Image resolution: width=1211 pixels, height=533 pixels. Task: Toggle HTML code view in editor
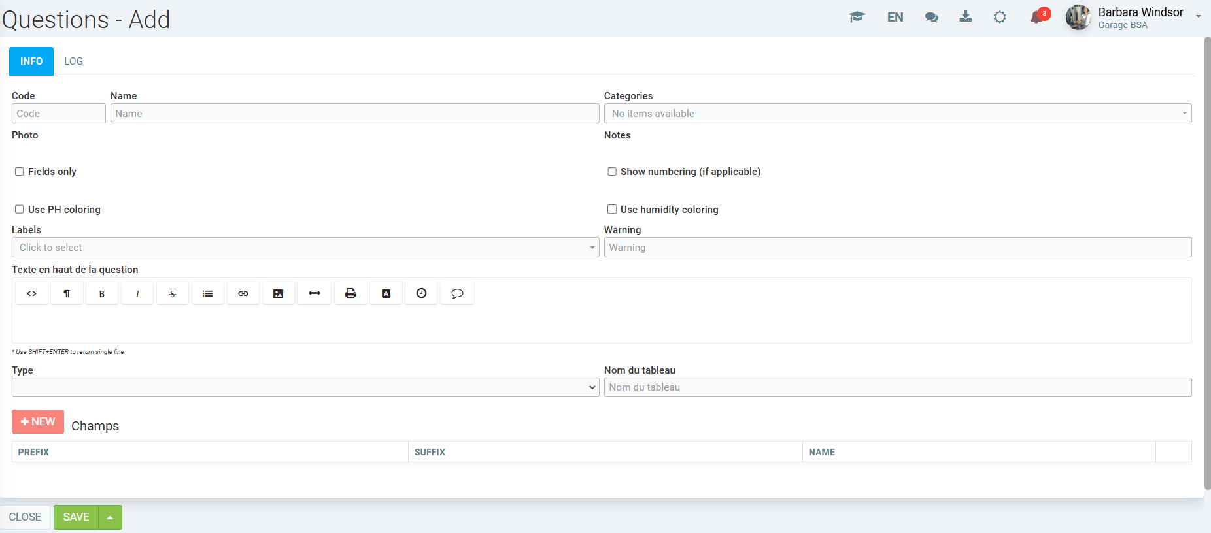[x=31, y=293]
